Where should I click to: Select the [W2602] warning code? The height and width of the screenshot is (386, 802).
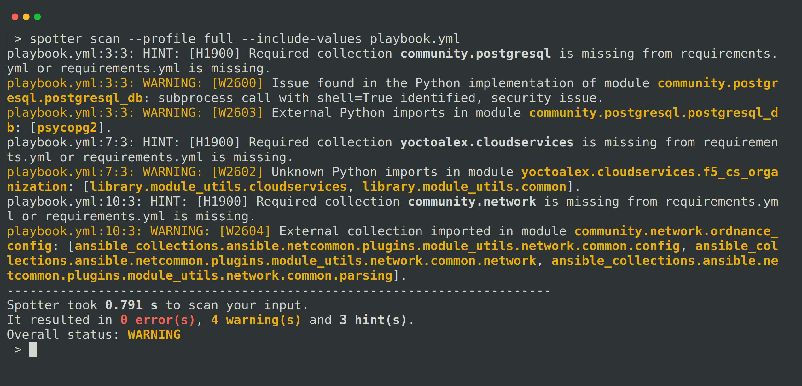point(237,172)
